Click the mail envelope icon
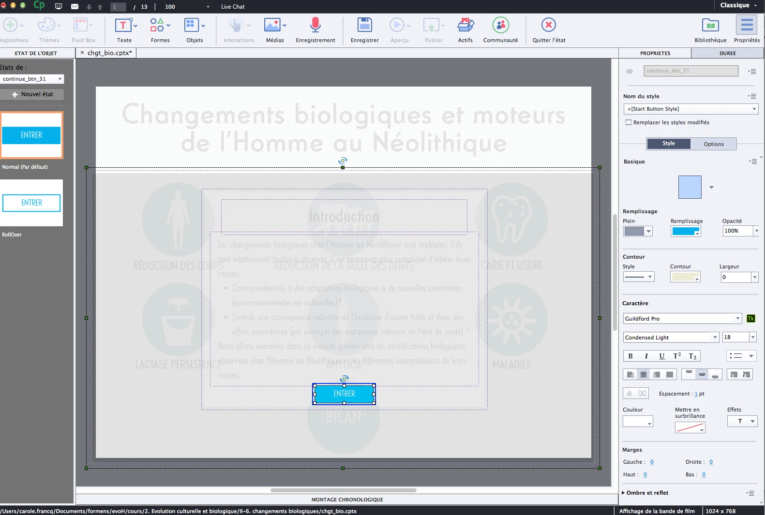 pyautogui.click(x=75, y=7)
